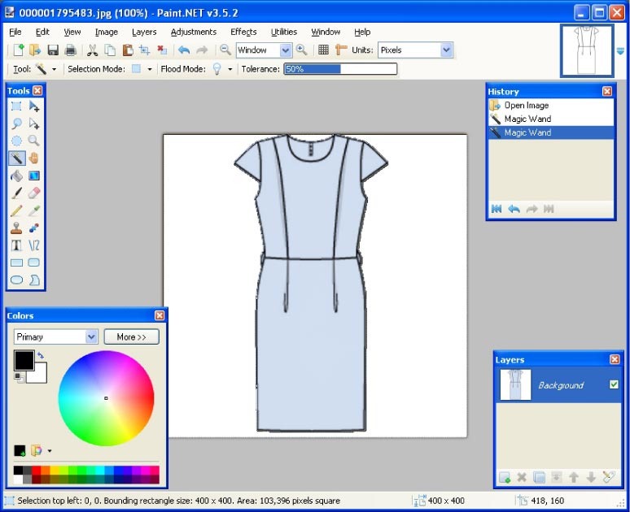
Task: Open layer properties in Layers panel
Action: [x=609, y=477]
